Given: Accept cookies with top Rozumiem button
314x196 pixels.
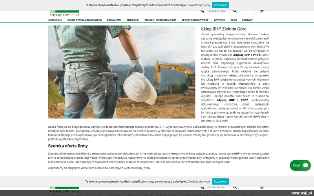Looking at the screenshot, I should (220, 5).
